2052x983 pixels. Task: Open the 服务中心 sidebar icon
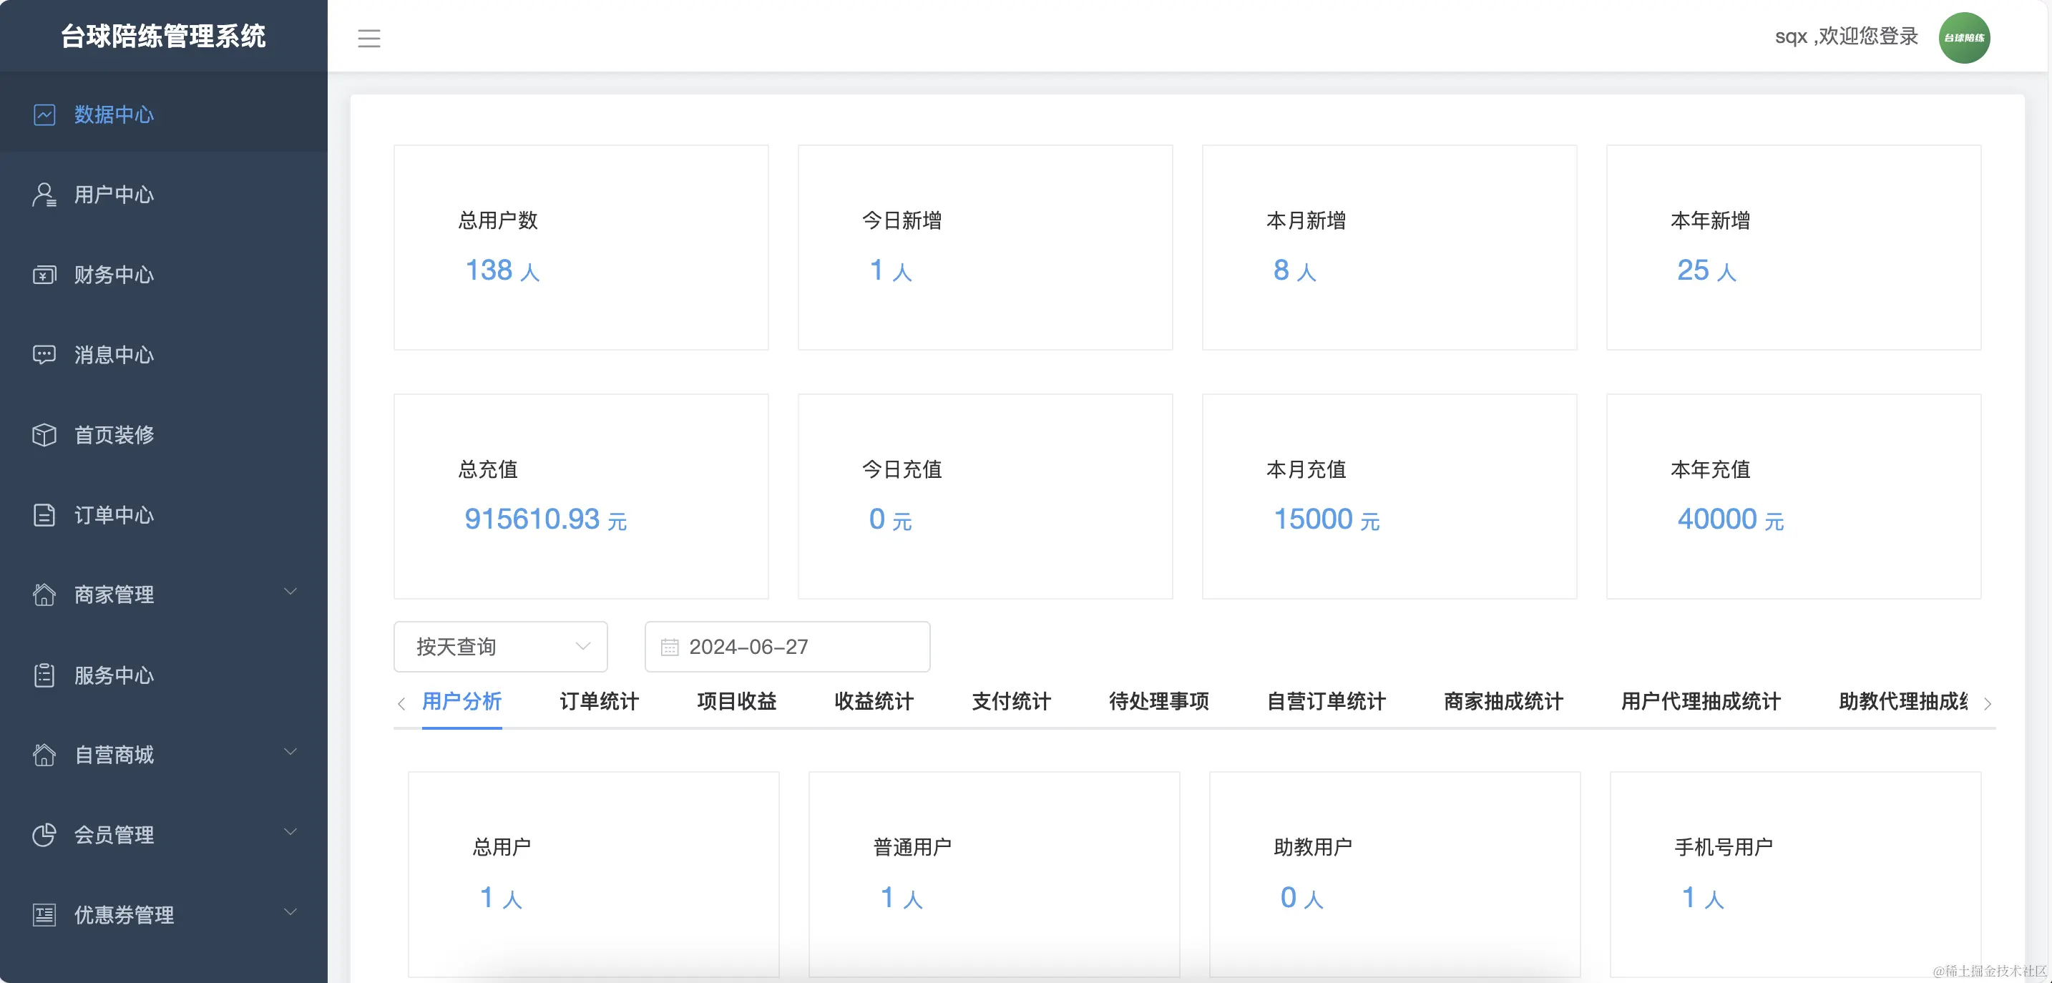44,675
